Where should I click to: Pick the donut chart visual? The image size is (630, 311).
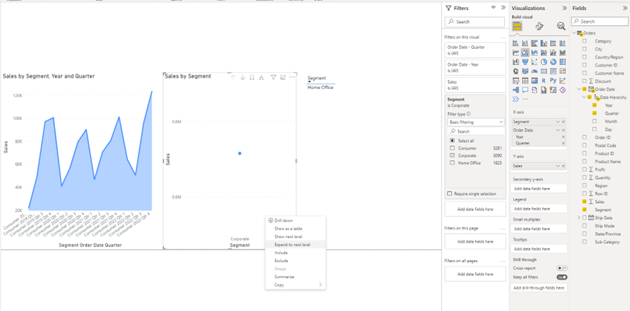553,62
